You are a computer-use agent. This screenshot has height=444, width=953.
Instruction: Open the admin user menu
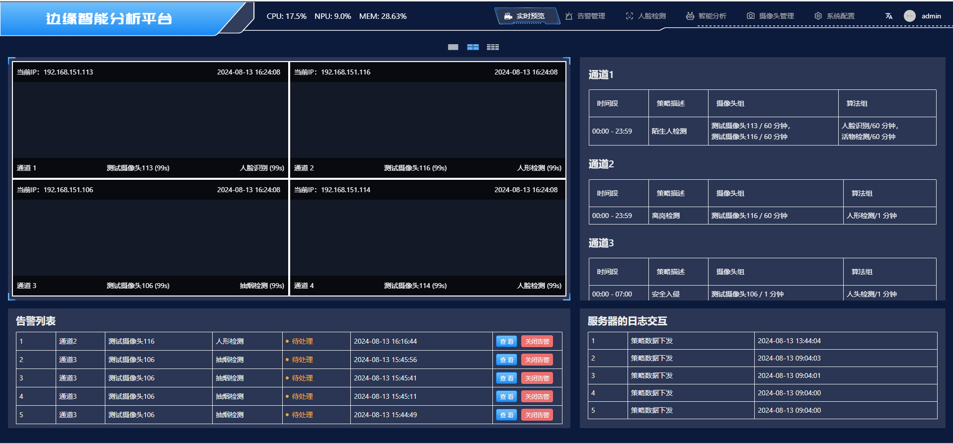(931, 16)
